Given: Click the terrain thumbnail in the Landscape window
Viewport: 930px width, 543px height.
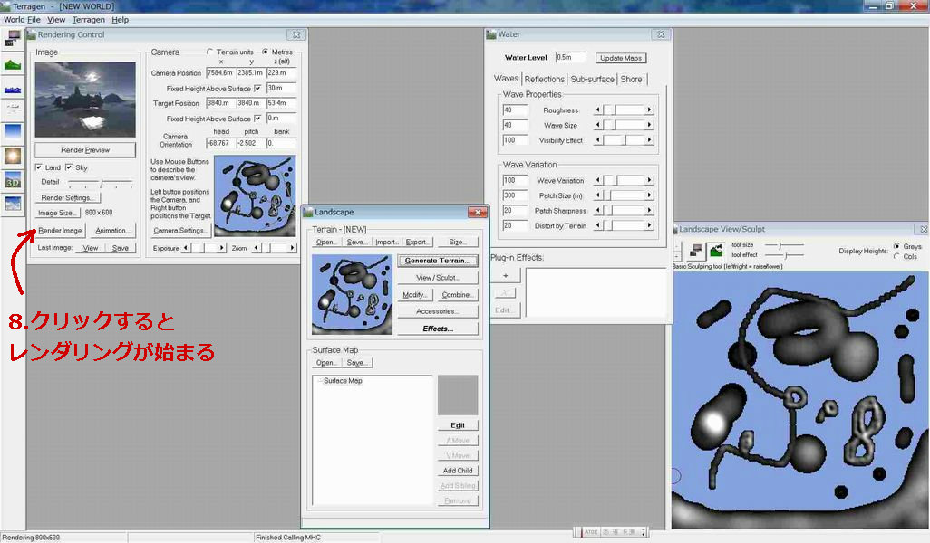Looking at the screenshot, I should click(x=353, y=294).
